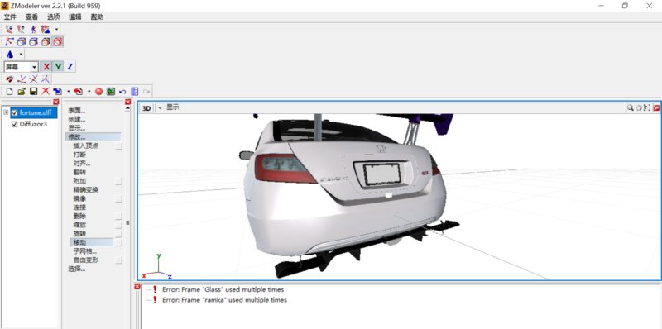
Task: Uncheck the fortune.dff visibility checkbox
Action: pyautogui.click(x=14, y=112)
